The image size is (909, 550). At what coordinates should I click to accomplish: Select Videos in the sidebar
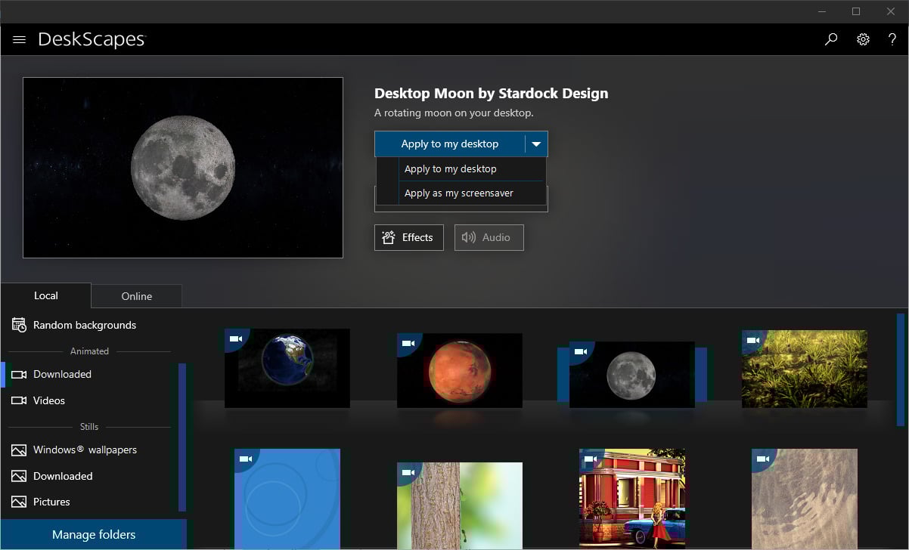[x=49, y=400]
